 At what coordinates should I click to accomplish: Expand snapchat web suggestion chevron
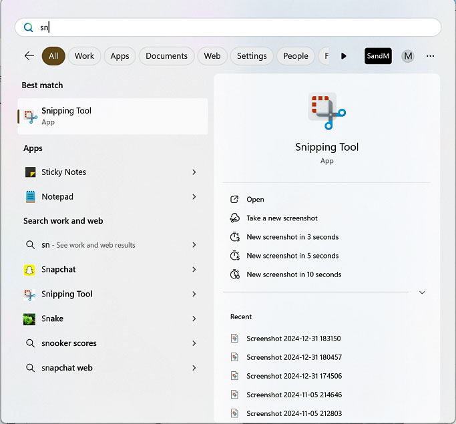point(194,368)
